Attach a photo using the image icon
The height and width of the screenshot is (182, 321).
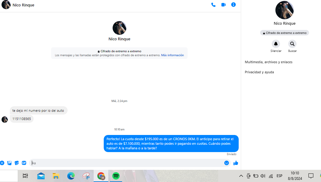(9, 163)
